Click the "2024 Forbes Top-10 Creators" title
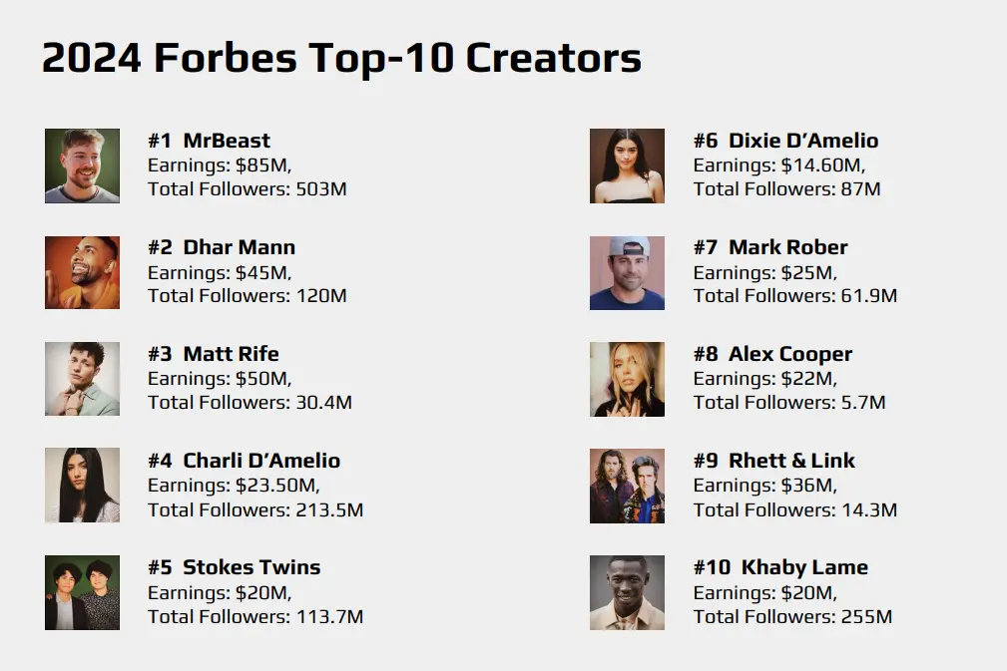Image resolution: width=1007 pixels, height=671 pixels. coord(341,58)
